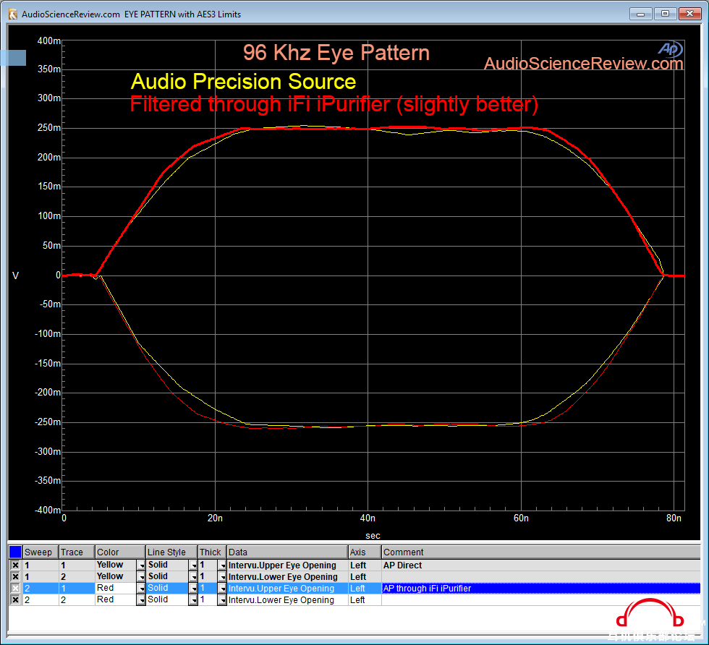Image resolution: width=709 pixels, height=645 pixels.
Task: Click the '96 Khz Eye Pattern' graph title
Action: 336,53
